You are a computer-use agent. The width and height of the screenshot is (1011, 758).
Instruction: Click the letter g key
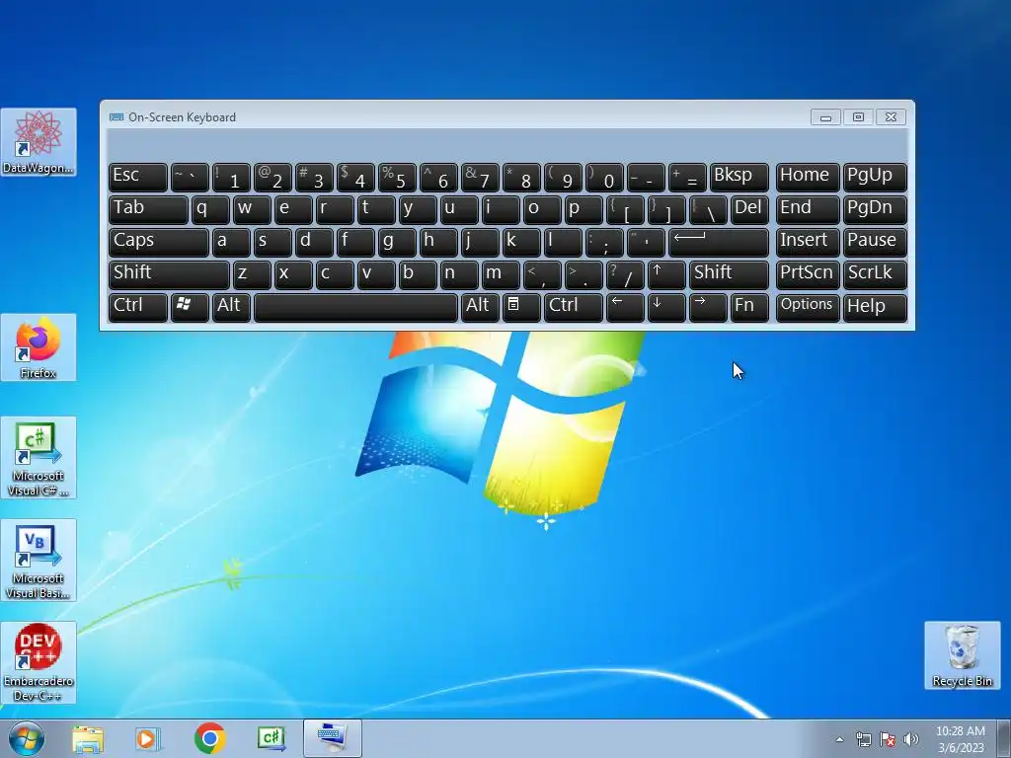[x=397, y=243]
